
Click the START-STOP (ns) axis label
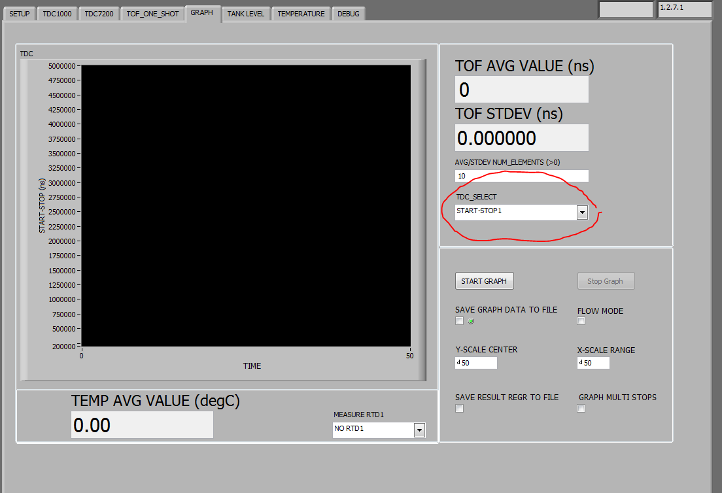(x=42, y=205)
